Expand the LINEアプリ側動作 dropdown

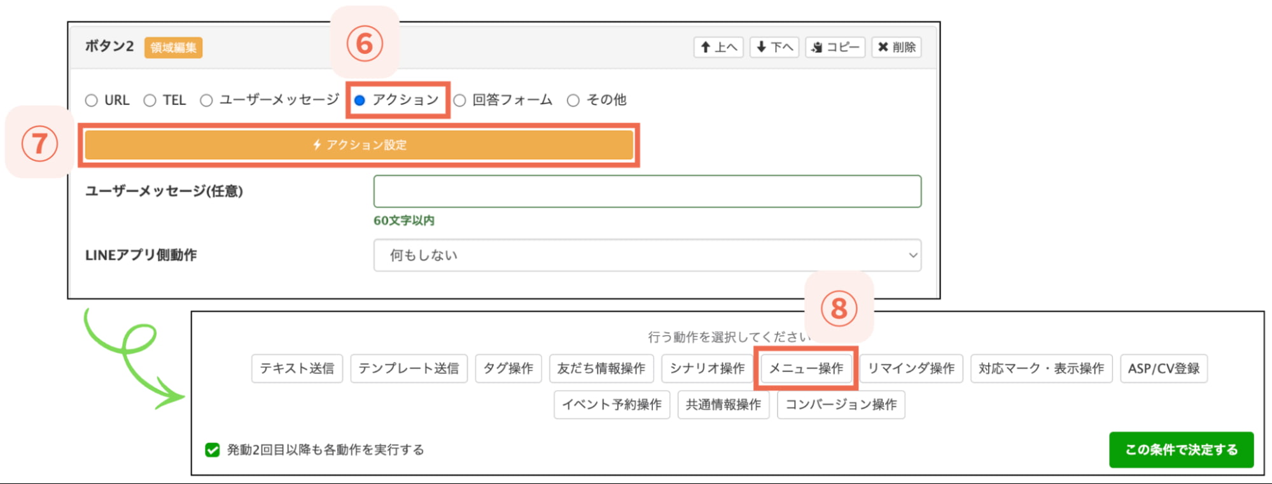pos(647,255)
